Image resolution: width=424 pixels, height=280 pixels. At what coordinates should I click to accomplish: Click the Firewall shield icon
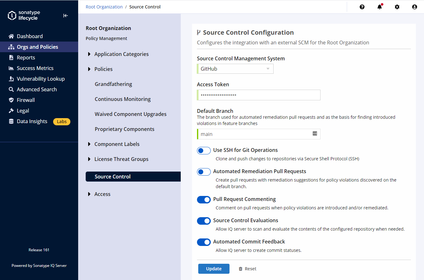[11, 100]
